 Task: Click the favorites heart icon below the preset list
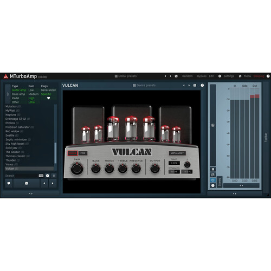click(9, 183)
